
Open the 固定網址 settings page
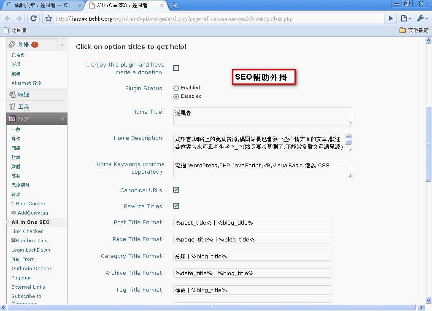click(x=21, y=185)
